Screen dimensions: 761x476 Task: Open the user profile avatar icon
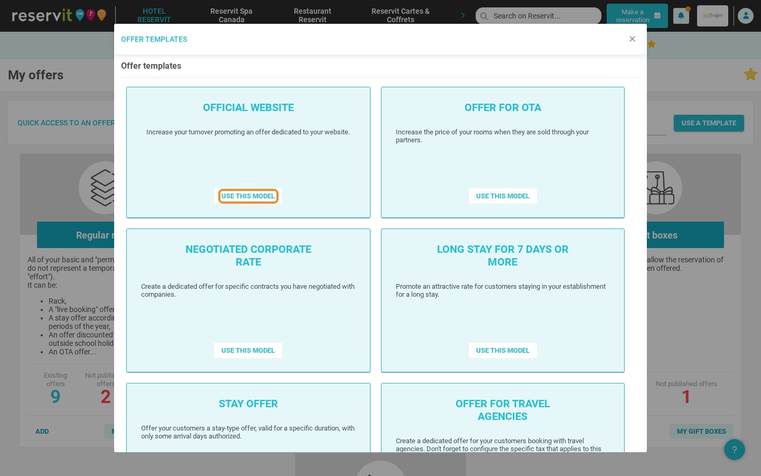(x=746, y=16)
